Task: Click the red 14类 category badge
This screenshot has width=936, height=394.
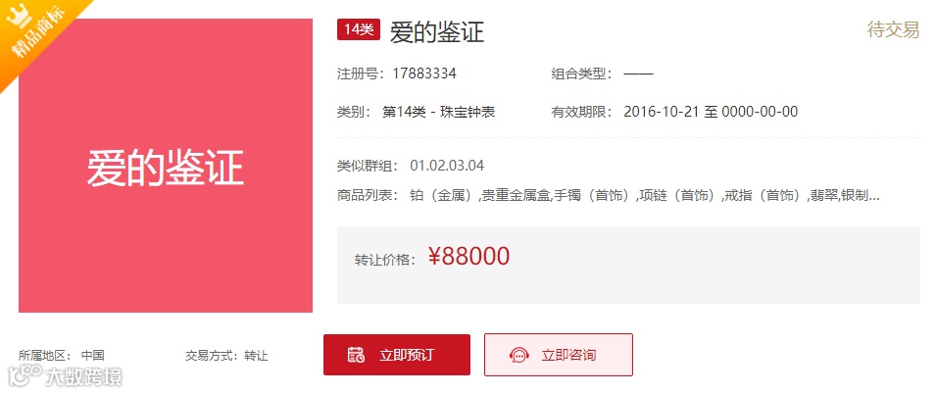Action: (359, 29)
